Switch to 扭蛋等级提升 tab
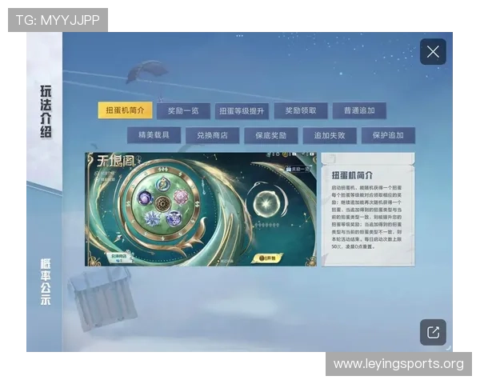 (x=242, y=111)
